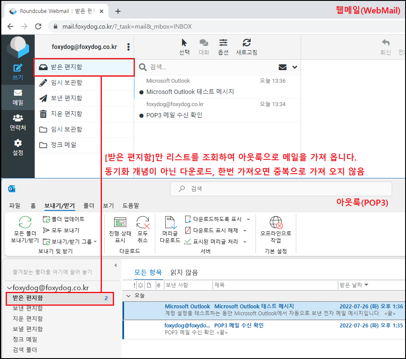406x359 pixels.
Task: Collapse the Outlook folder pane arrow
Action: click(x=116, y=265)
